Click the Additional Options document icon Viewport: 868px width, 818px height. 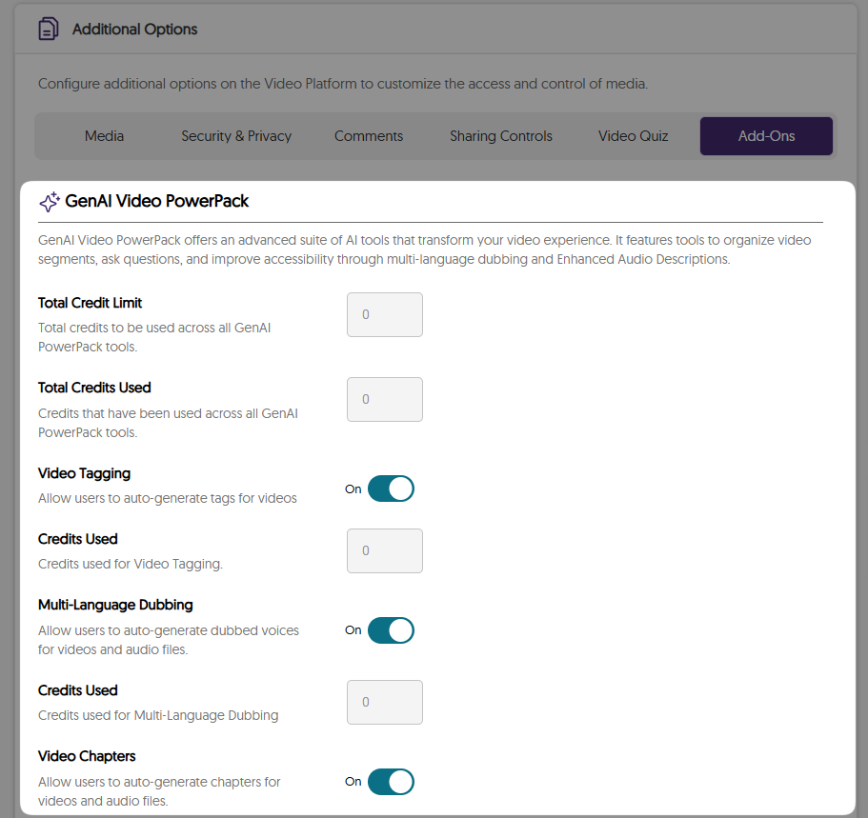click(x=48, y=30)
